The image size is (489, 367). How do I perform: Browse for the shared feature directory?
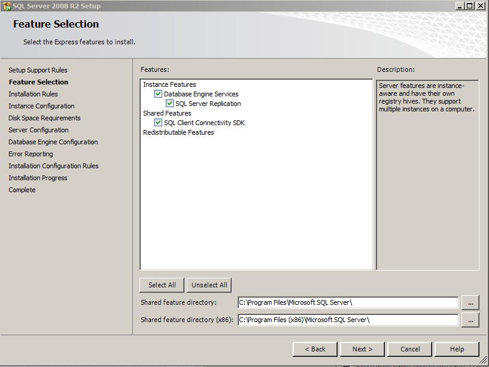click(x=470, y=303)
